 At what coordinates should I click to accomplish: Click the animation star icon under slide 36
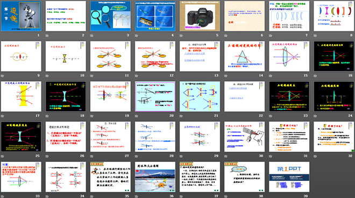(x=137, y=196)
